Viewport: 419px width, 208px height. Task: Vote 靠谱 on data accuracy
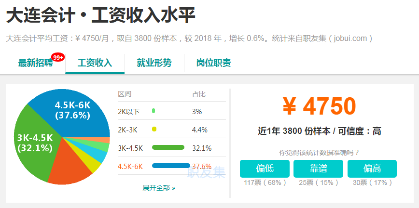click(319, 169)
